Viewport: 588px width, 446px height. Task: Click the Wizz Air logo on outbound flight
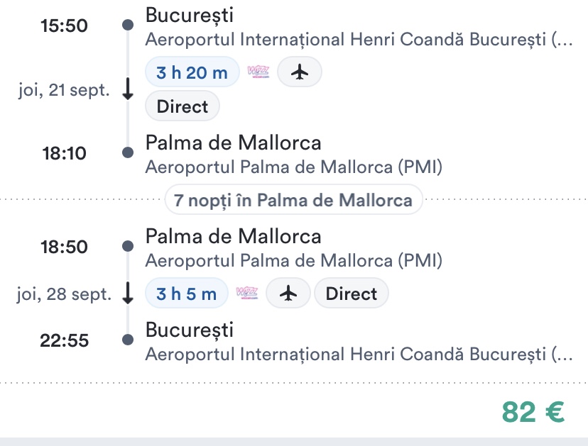pyautogui.click(x=258, y=72)
